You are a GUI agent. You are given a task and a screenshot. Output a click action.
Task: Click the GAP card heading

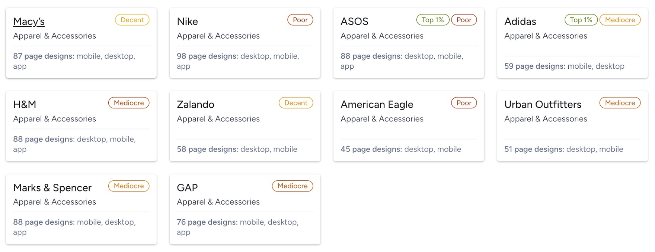click(x=187, y=188)
